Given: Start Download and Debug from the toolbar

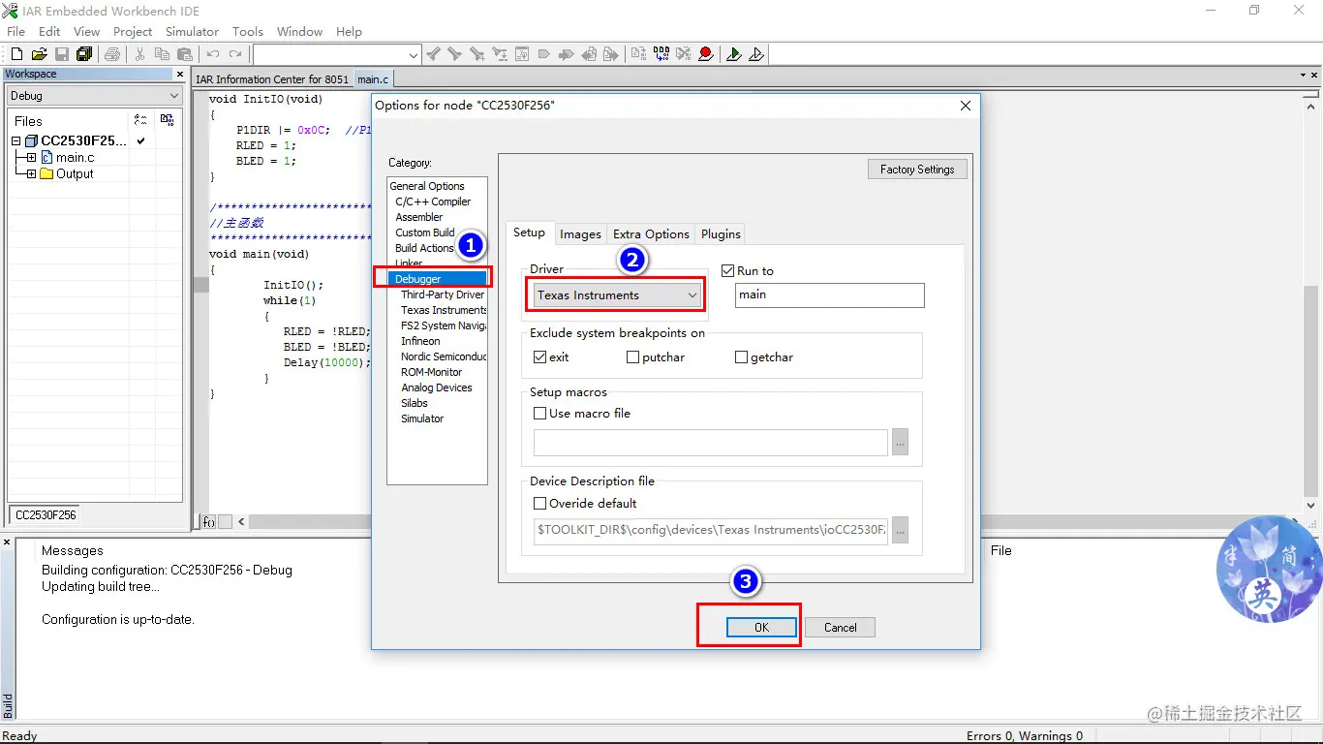Looking at the screenshot, I should [x=734, y=54].
